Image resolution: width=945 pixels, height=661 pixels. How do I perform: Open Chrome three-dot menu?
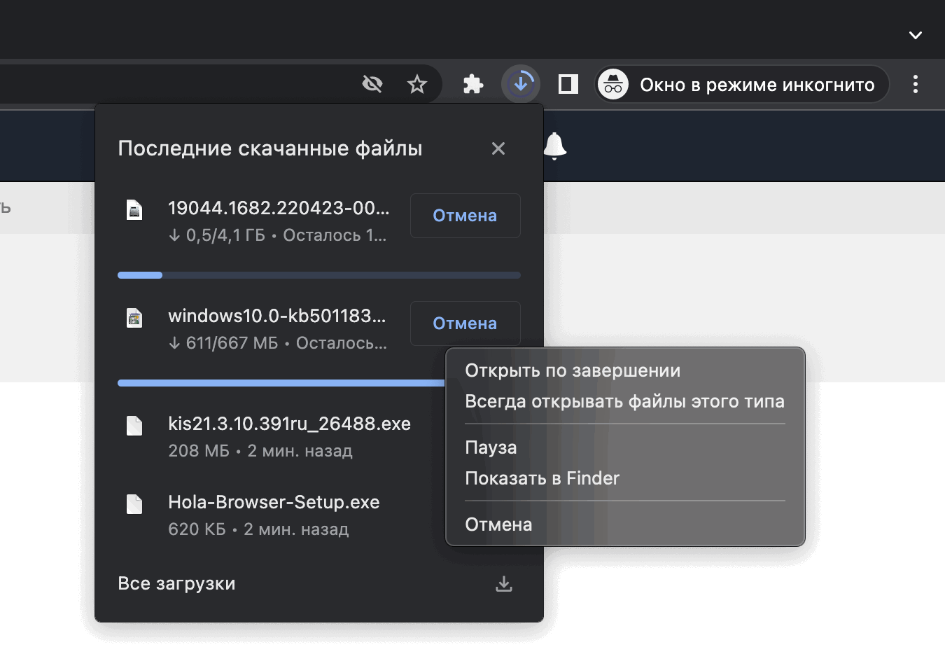point(915,85)
